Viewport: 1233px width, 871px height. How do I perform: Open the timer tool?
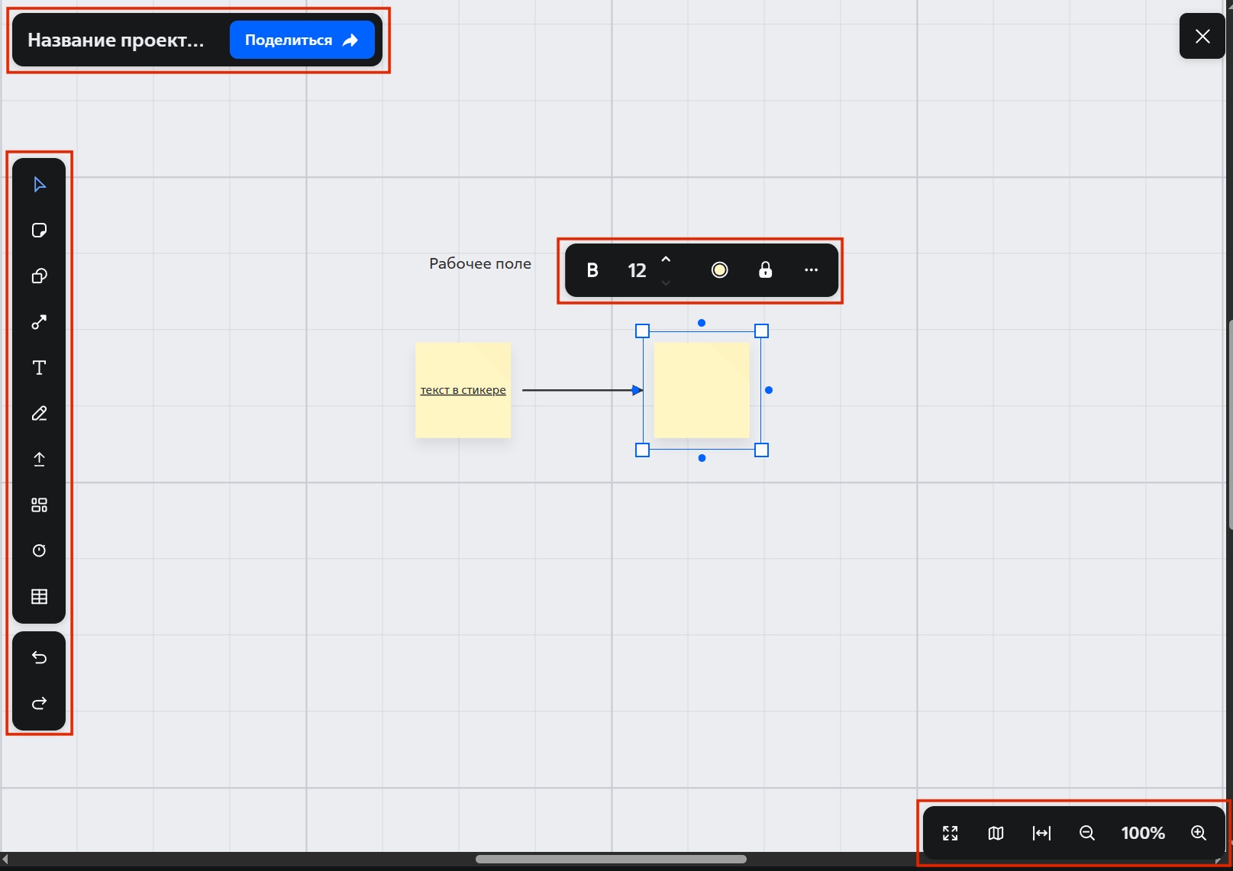[40, 551]
